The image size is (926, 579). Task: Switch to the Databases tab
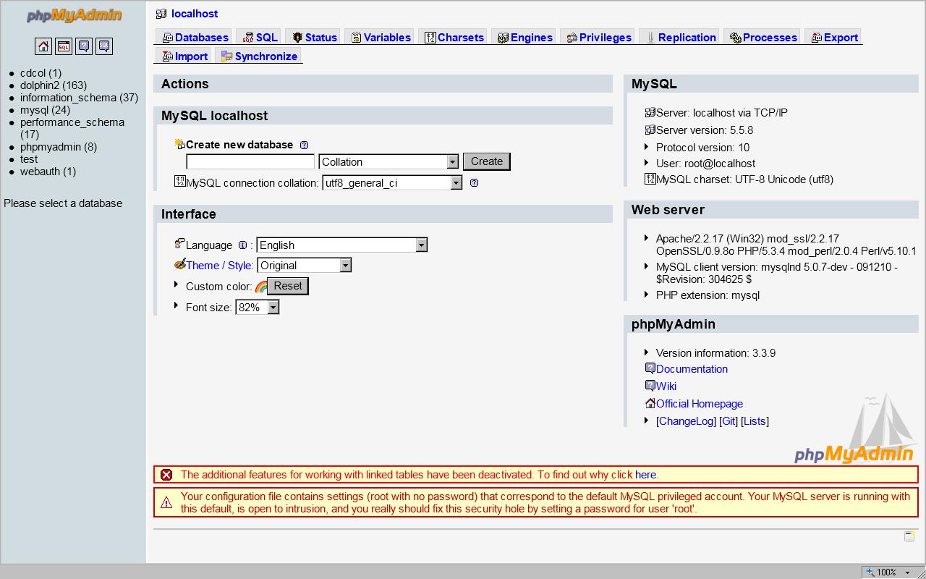195,38
